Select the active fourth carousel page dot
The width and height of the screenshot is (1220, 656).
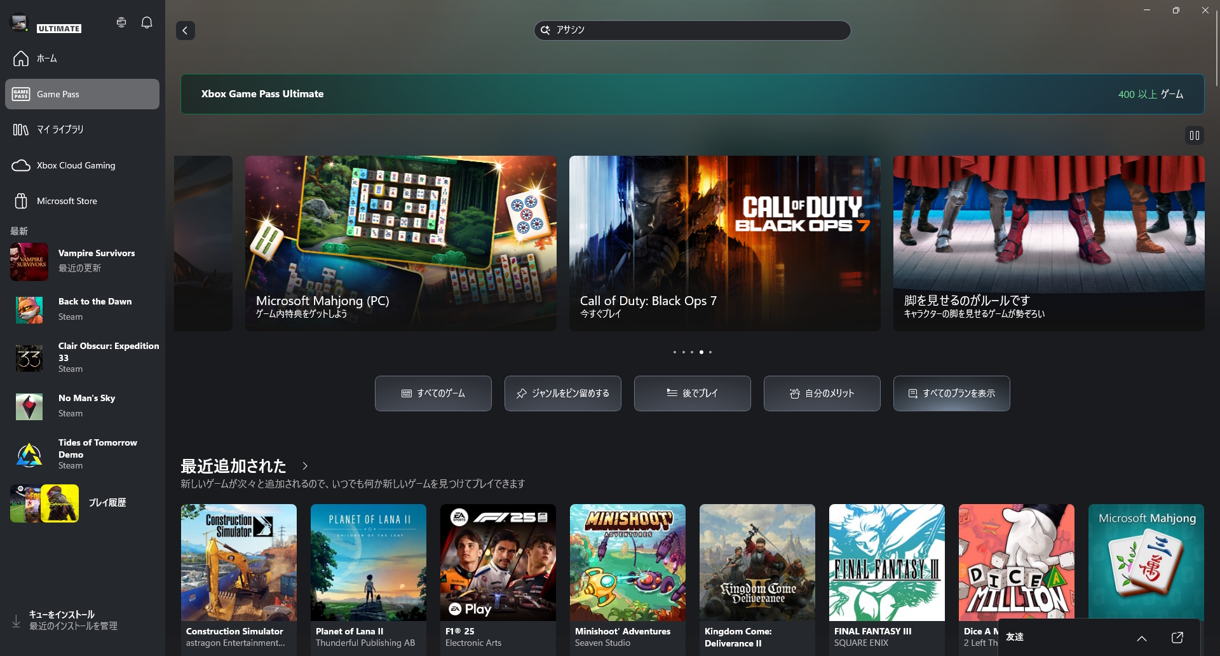pyautogui.click(x=701, y=352)
